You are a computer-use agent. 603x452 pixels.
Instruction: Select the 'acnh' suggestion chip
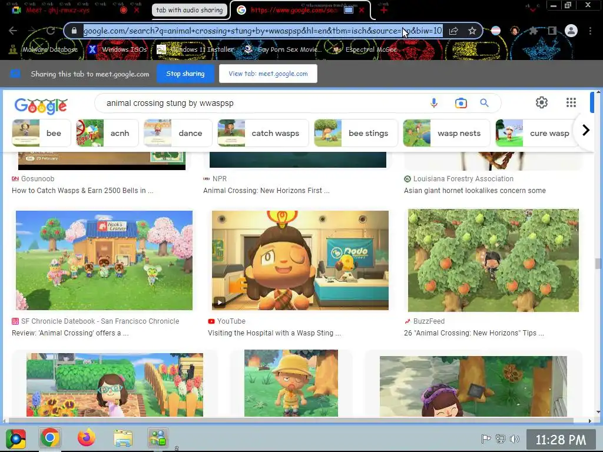[x=107, y=133]
